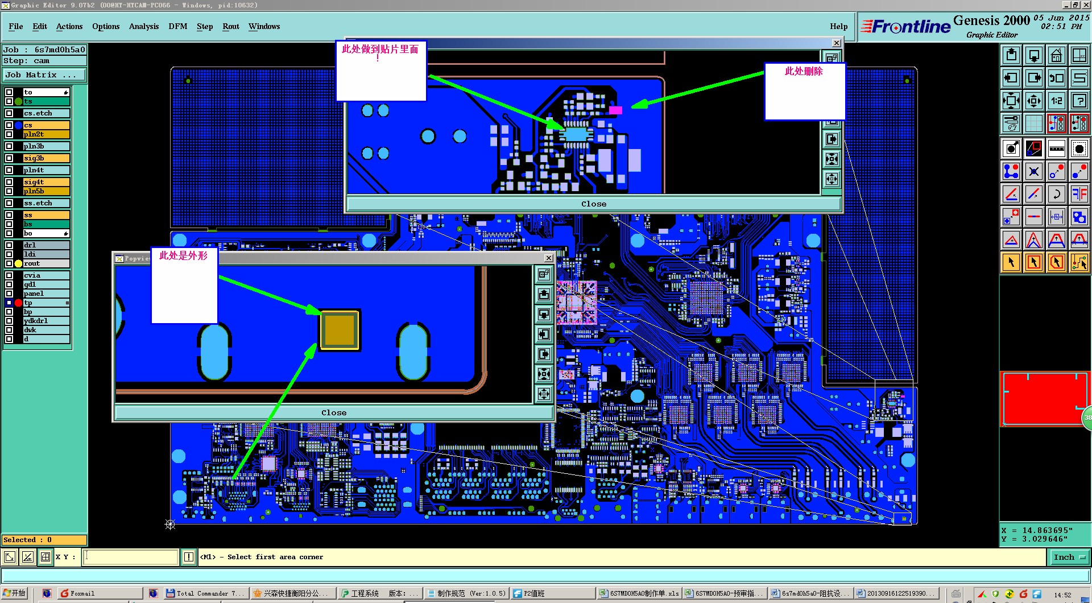The image size is (1092, 603).
Task: Click Close in the upper popview window
Action: pos(594,204)
